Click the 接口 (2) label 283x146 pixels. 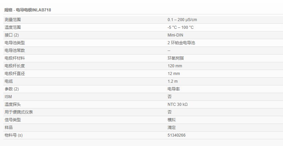click(12, 35)
